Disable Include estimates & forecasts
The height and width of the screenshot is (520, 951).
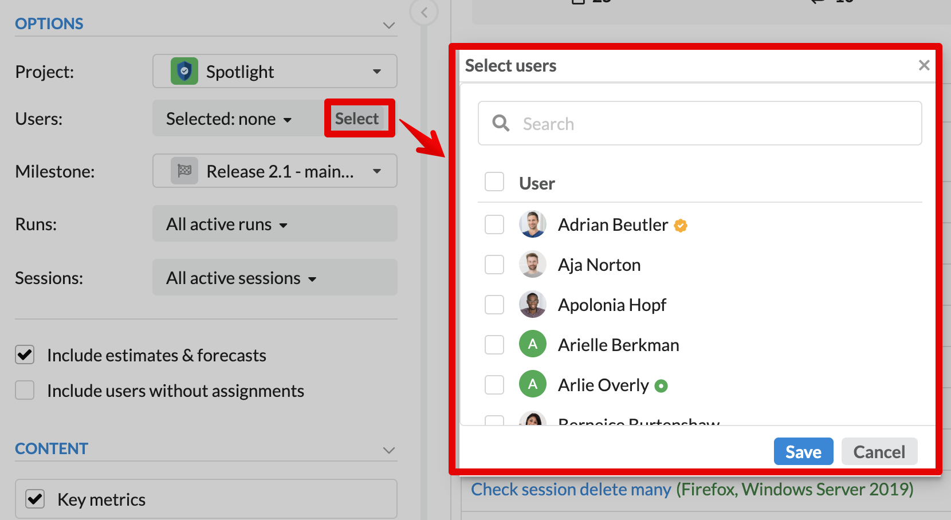pos(25,354)
